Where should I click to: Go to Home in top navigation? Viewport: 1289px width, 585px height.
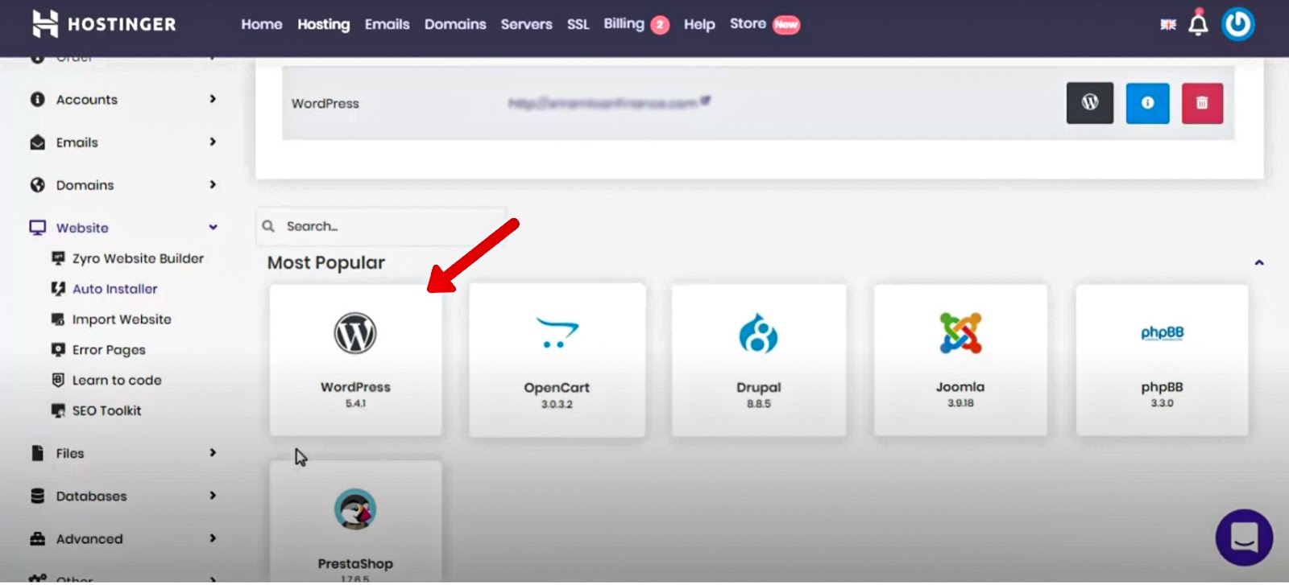pyautogui.click(x=262, y=24)
